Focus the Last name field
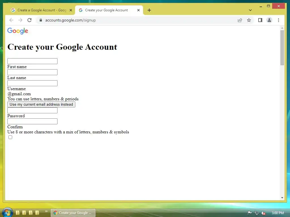This screenshot has width=290, height=217. (x=32, y=72)
